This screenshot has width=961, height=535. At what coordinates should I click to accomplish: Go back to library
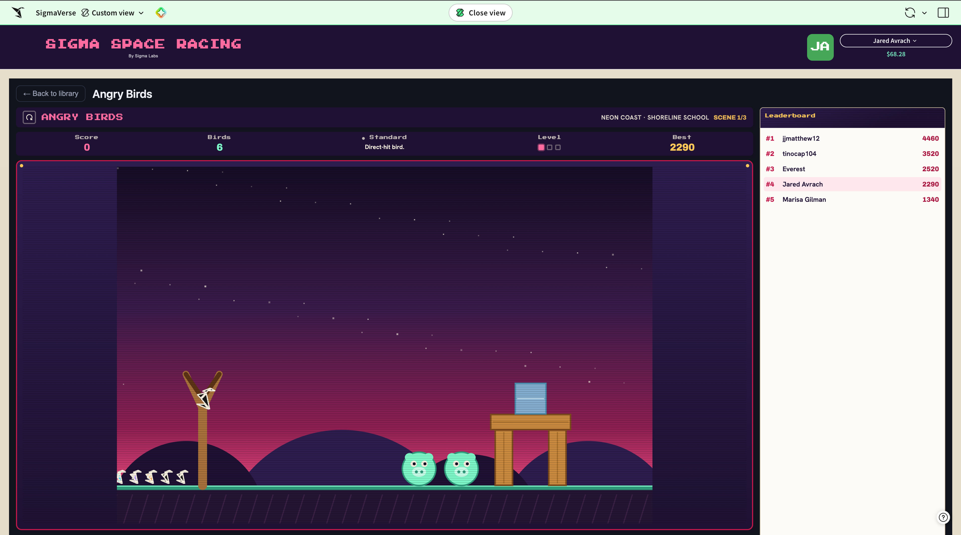(x=51, y=93)
